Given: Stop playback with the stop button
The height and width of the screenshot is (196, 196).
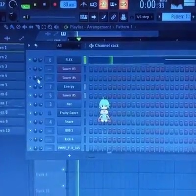Looking at the screenshot, I should pos(45,4).
